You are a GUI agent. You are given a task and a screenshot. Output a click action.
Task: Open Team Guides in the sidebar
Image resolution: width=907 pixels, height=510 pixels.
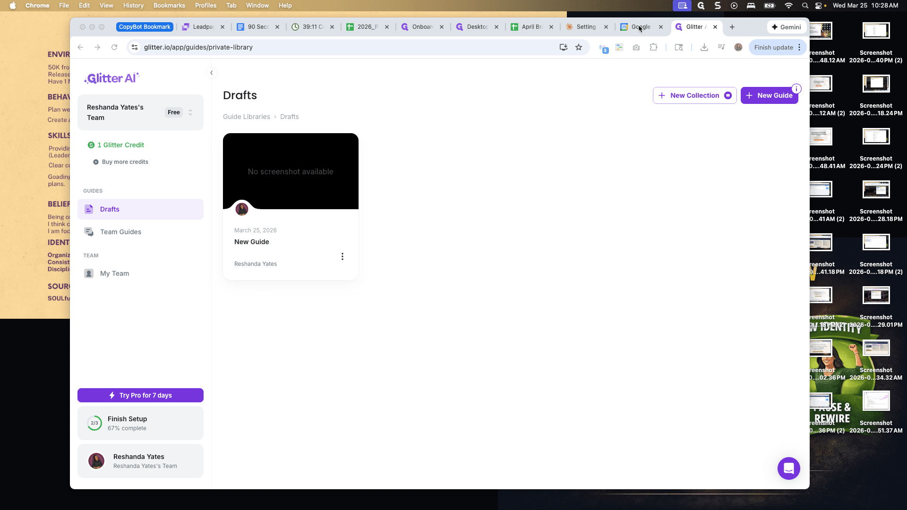point(140,232)
